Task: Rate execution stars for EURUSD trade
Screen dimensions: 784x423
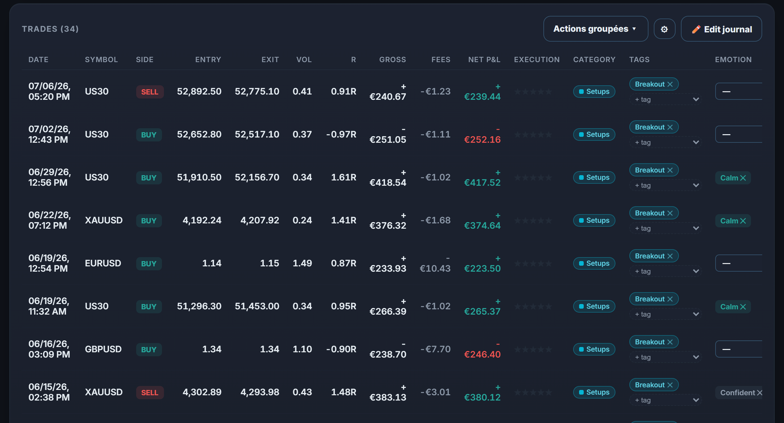Action: point(533,263)
